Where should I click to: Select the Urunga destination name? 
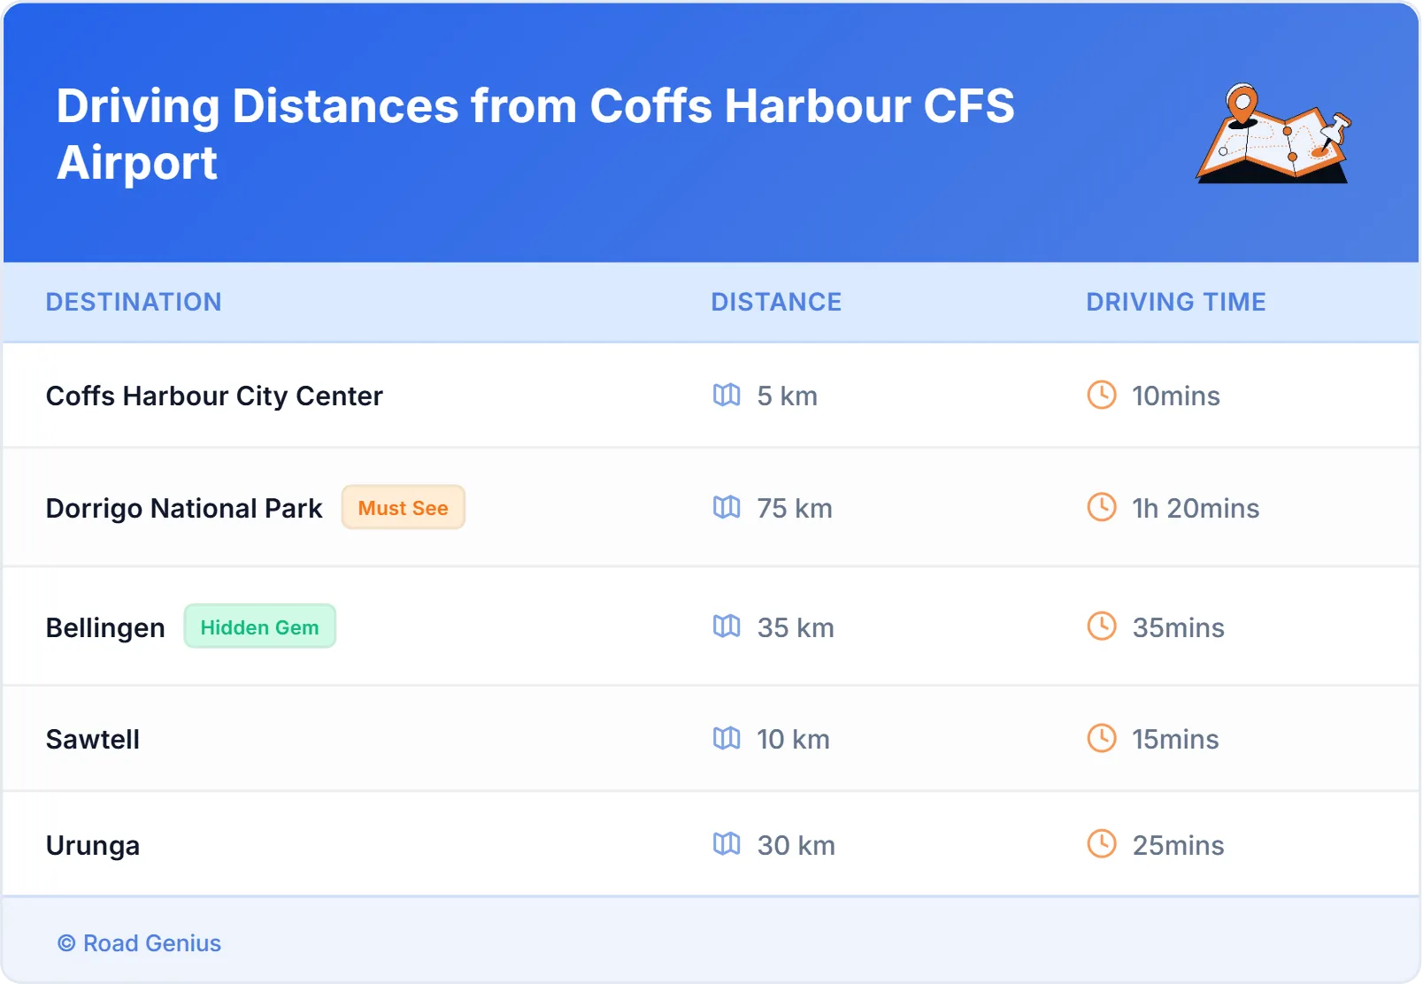point(93,845)
